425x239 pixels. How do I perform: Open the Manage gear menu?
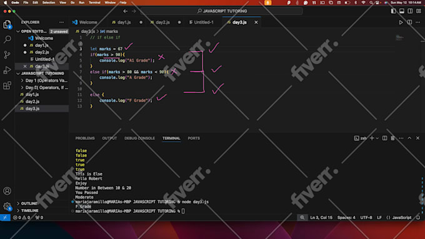click(x=7, y=207)
